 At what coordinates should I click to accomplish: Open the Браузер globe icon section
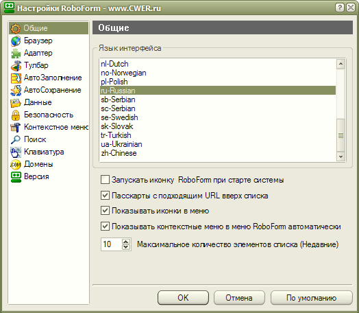16,41
